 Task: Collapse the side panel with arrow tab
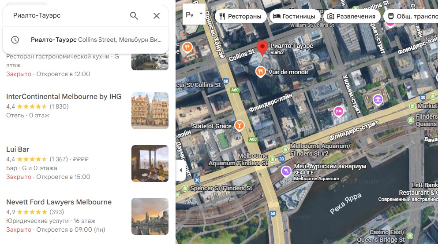coord(181,170)
